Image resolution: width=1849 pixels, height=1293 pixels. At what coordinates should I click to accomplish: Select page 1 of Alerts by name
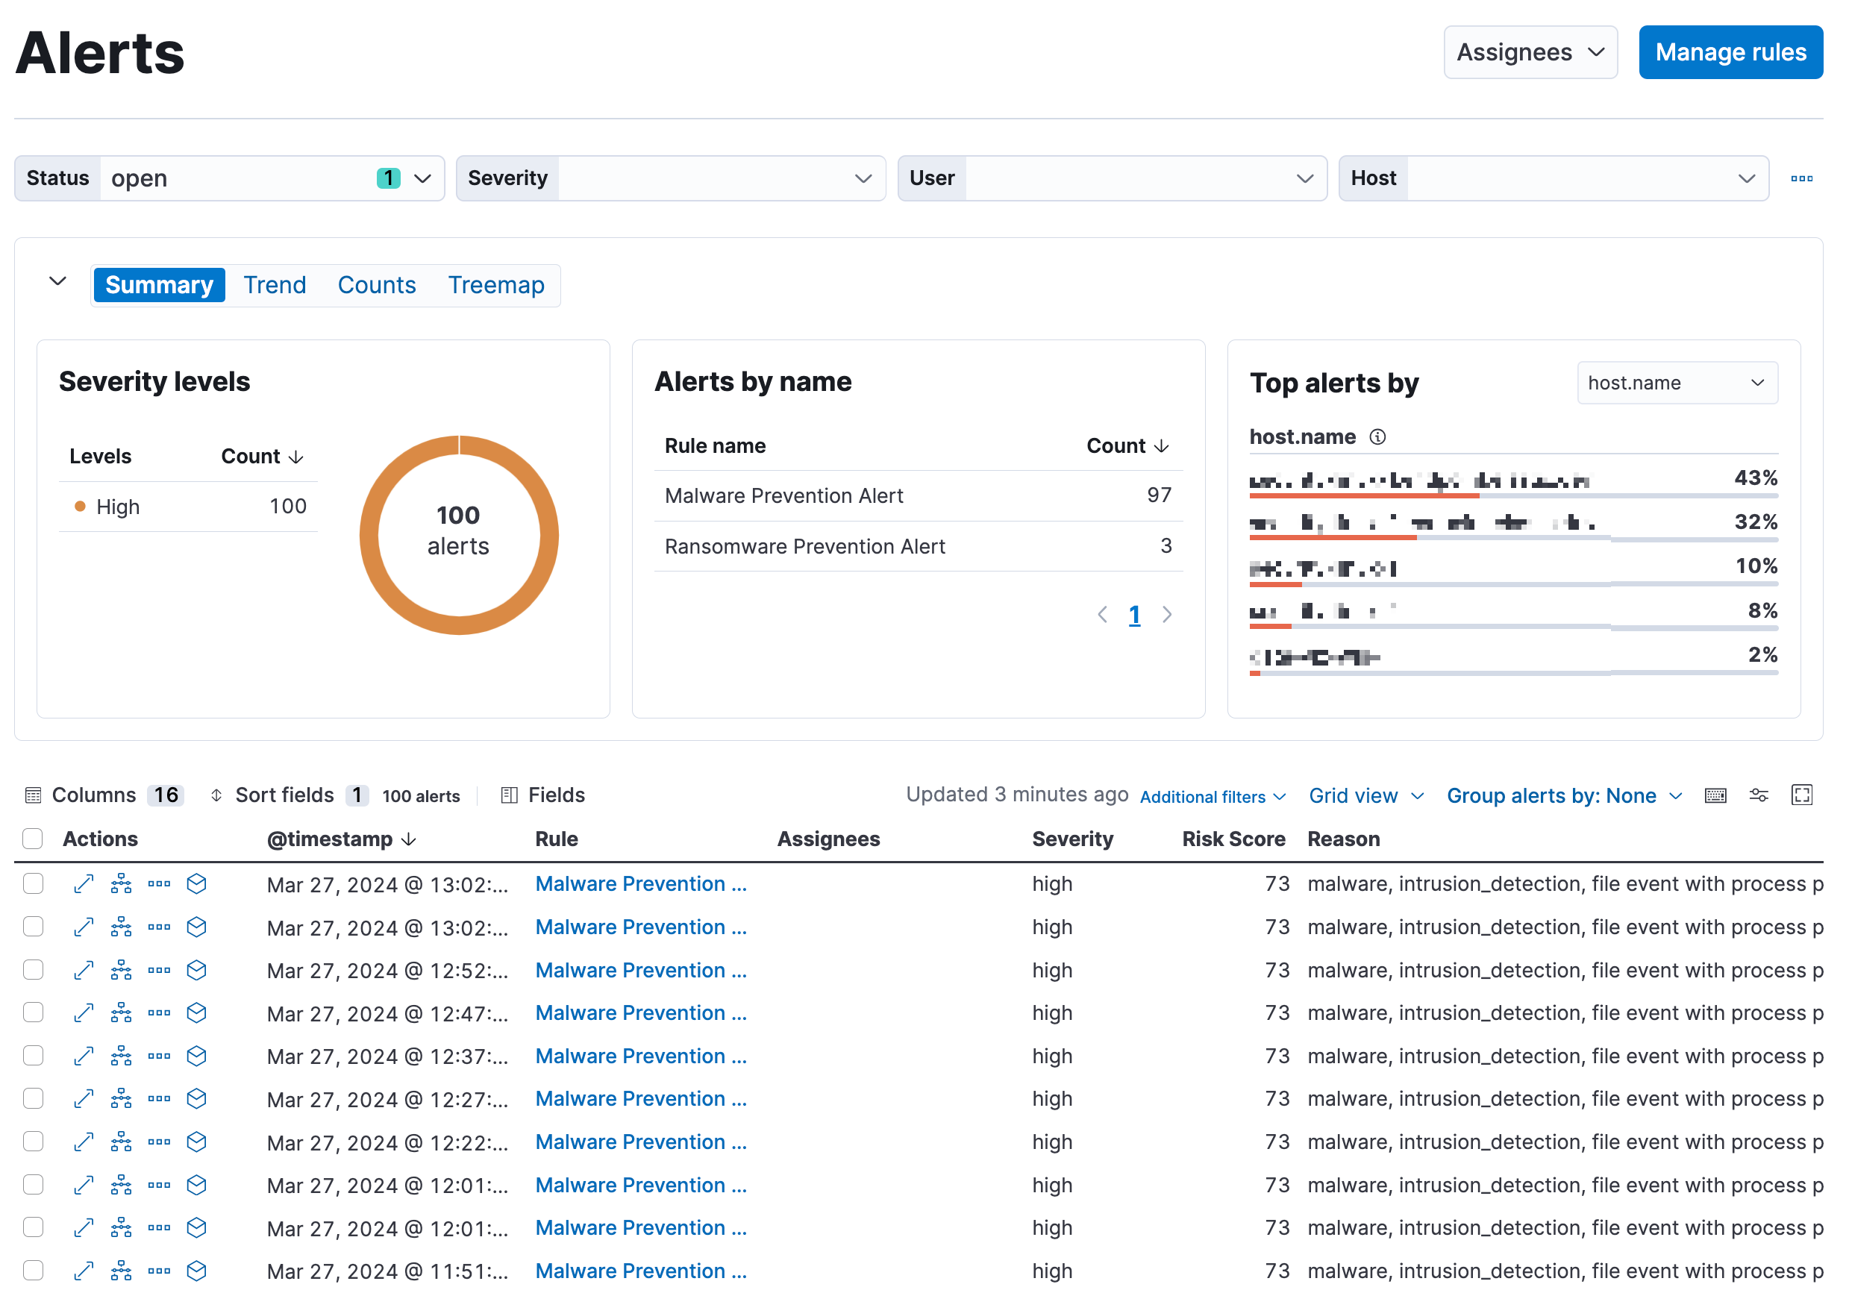point(1135,616)
